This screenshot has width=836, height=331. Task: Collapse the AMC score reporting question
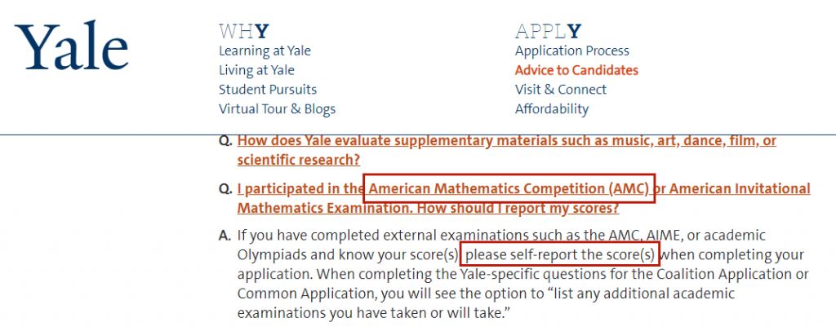point(523,198)
